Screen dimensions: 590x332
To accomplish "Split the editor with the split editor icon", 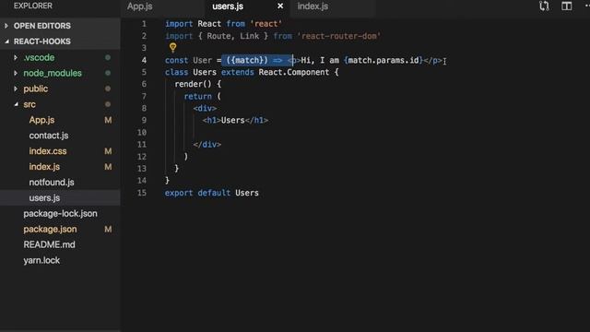I will coord(566,6).
